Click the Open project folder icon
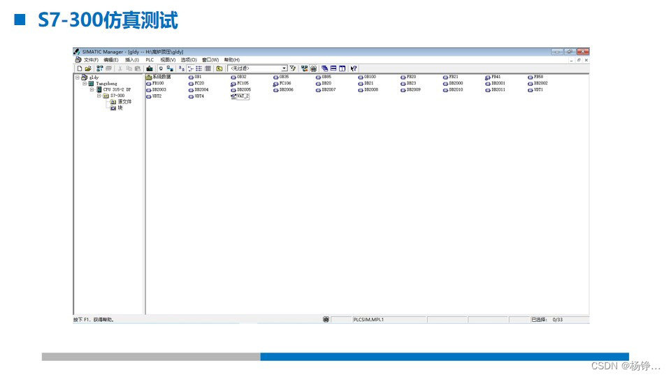671x377 pixels. [x=89, y=68]
